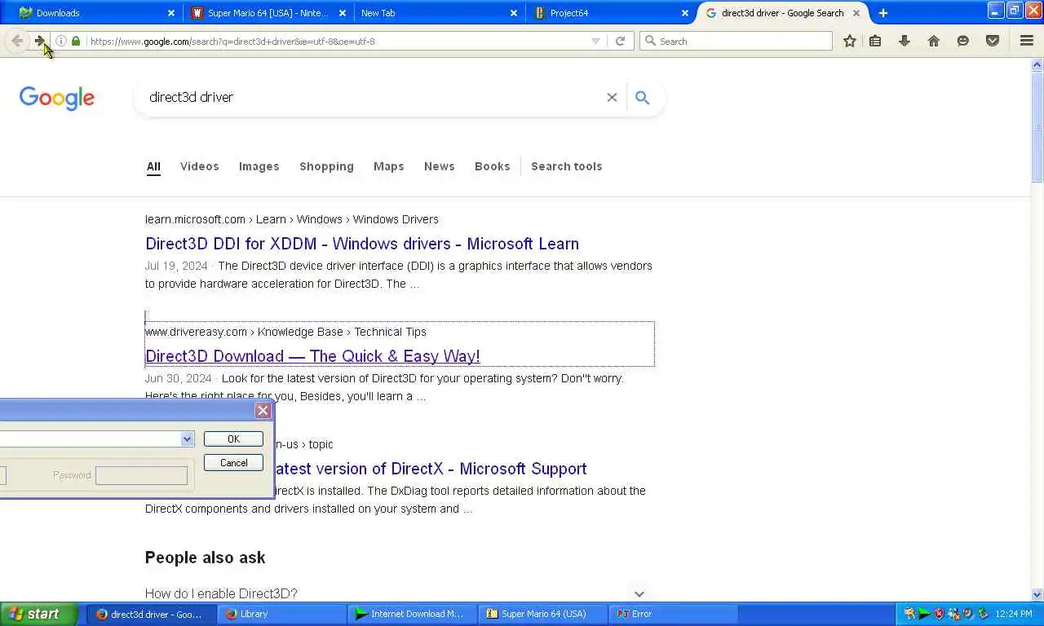Open Direct3D Download Quick & Easy Way link
1044x626 pixels.
click(312, 356)
